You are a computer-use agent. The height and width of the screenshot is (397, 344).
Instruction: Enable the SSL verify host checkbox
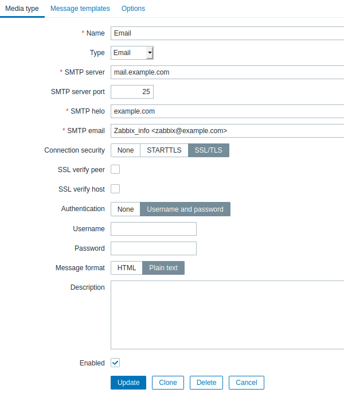pos(115,189)
